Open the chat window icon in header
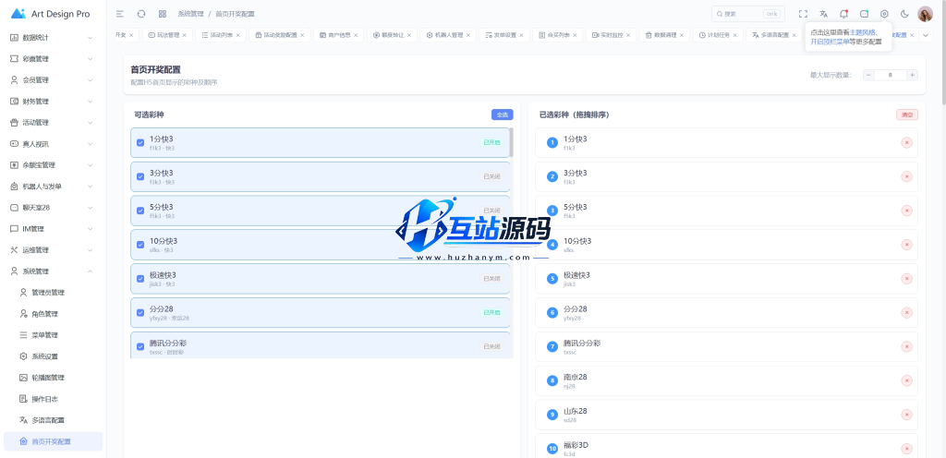This screenshot has width=946, height=458. [864, 14]
